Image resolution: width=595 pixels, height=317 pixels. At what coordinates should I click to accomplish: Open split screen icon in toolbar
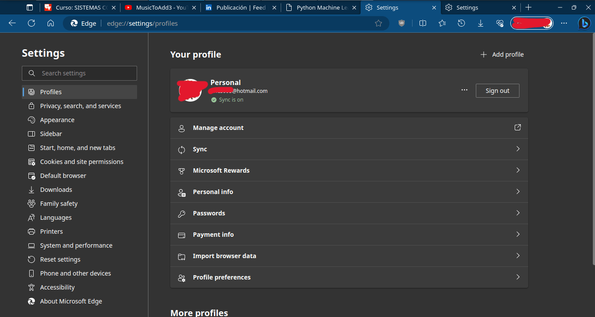pyautogui.click(x=423, y=24)
